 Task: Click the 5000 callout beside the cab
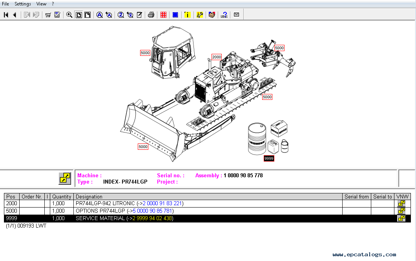pyautogui.click(x=145, y=53)
